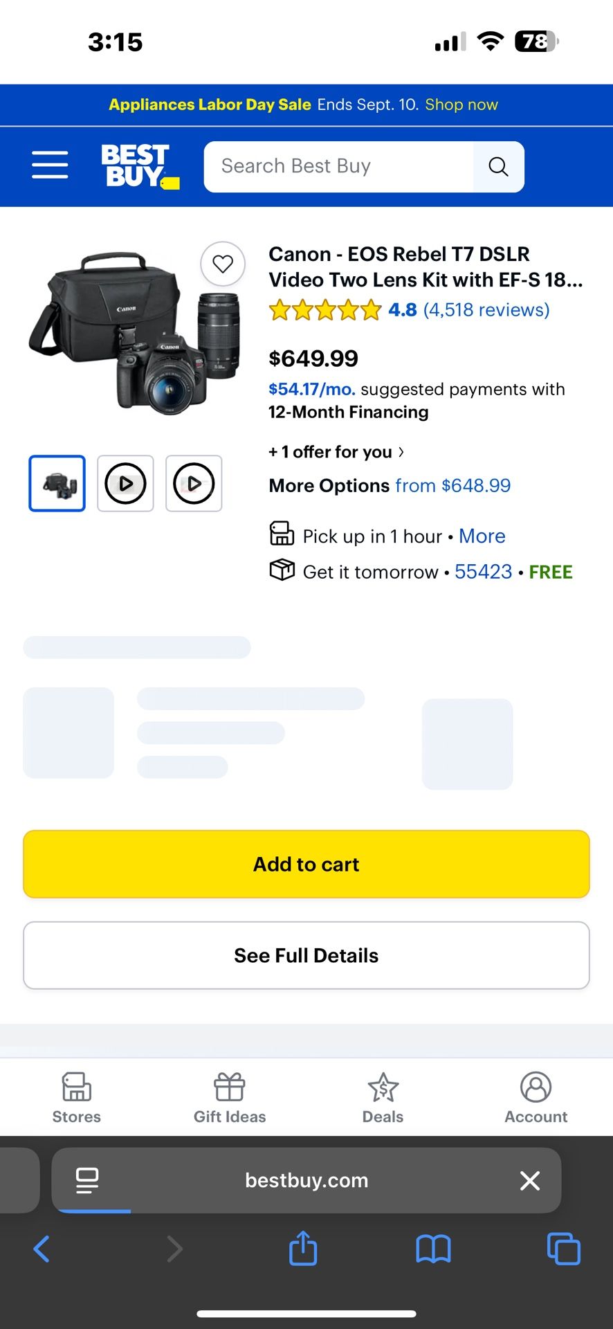
Task: Open Safari bookmarks
Action: click(433, 1249)
